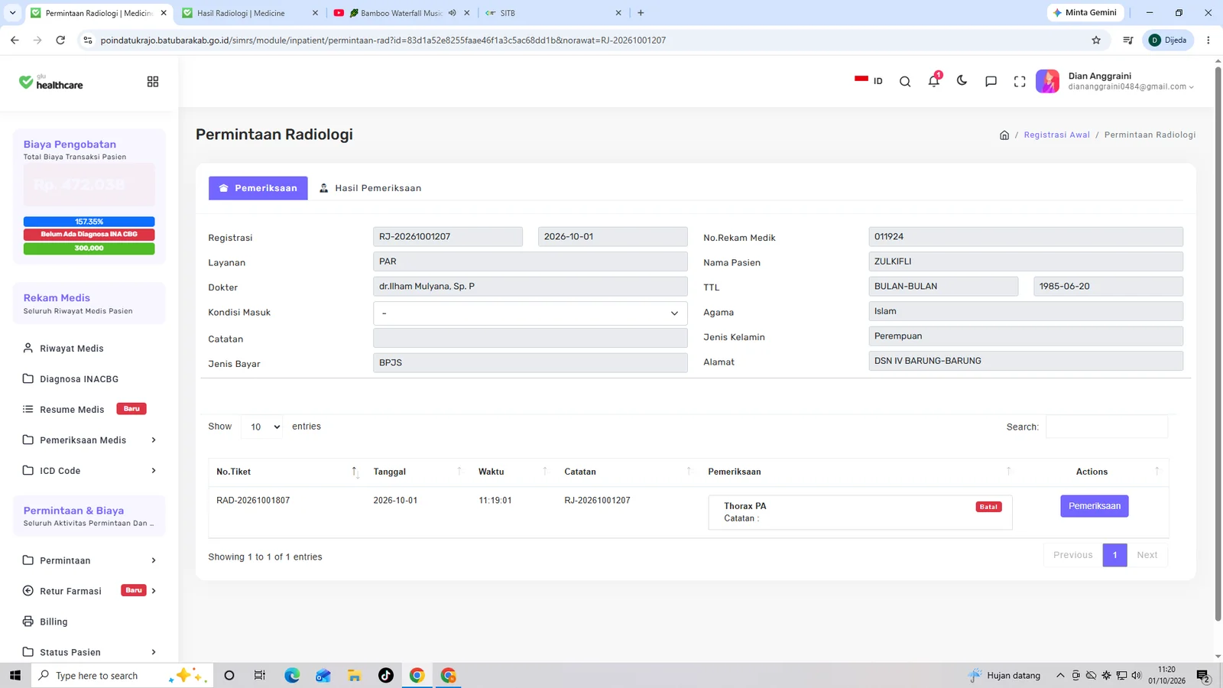Open the Kondisi Masuk dropdown
This screenshot has width=1223, height=688.
point(530,313)
